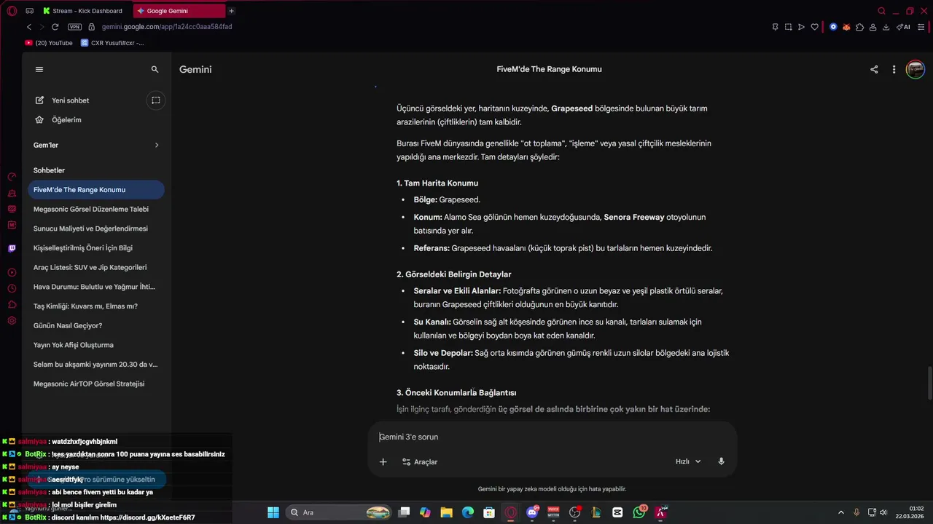933x524 pixels.
Task: Click the page vertical scrollbar thumb
Action: point(929,384)
